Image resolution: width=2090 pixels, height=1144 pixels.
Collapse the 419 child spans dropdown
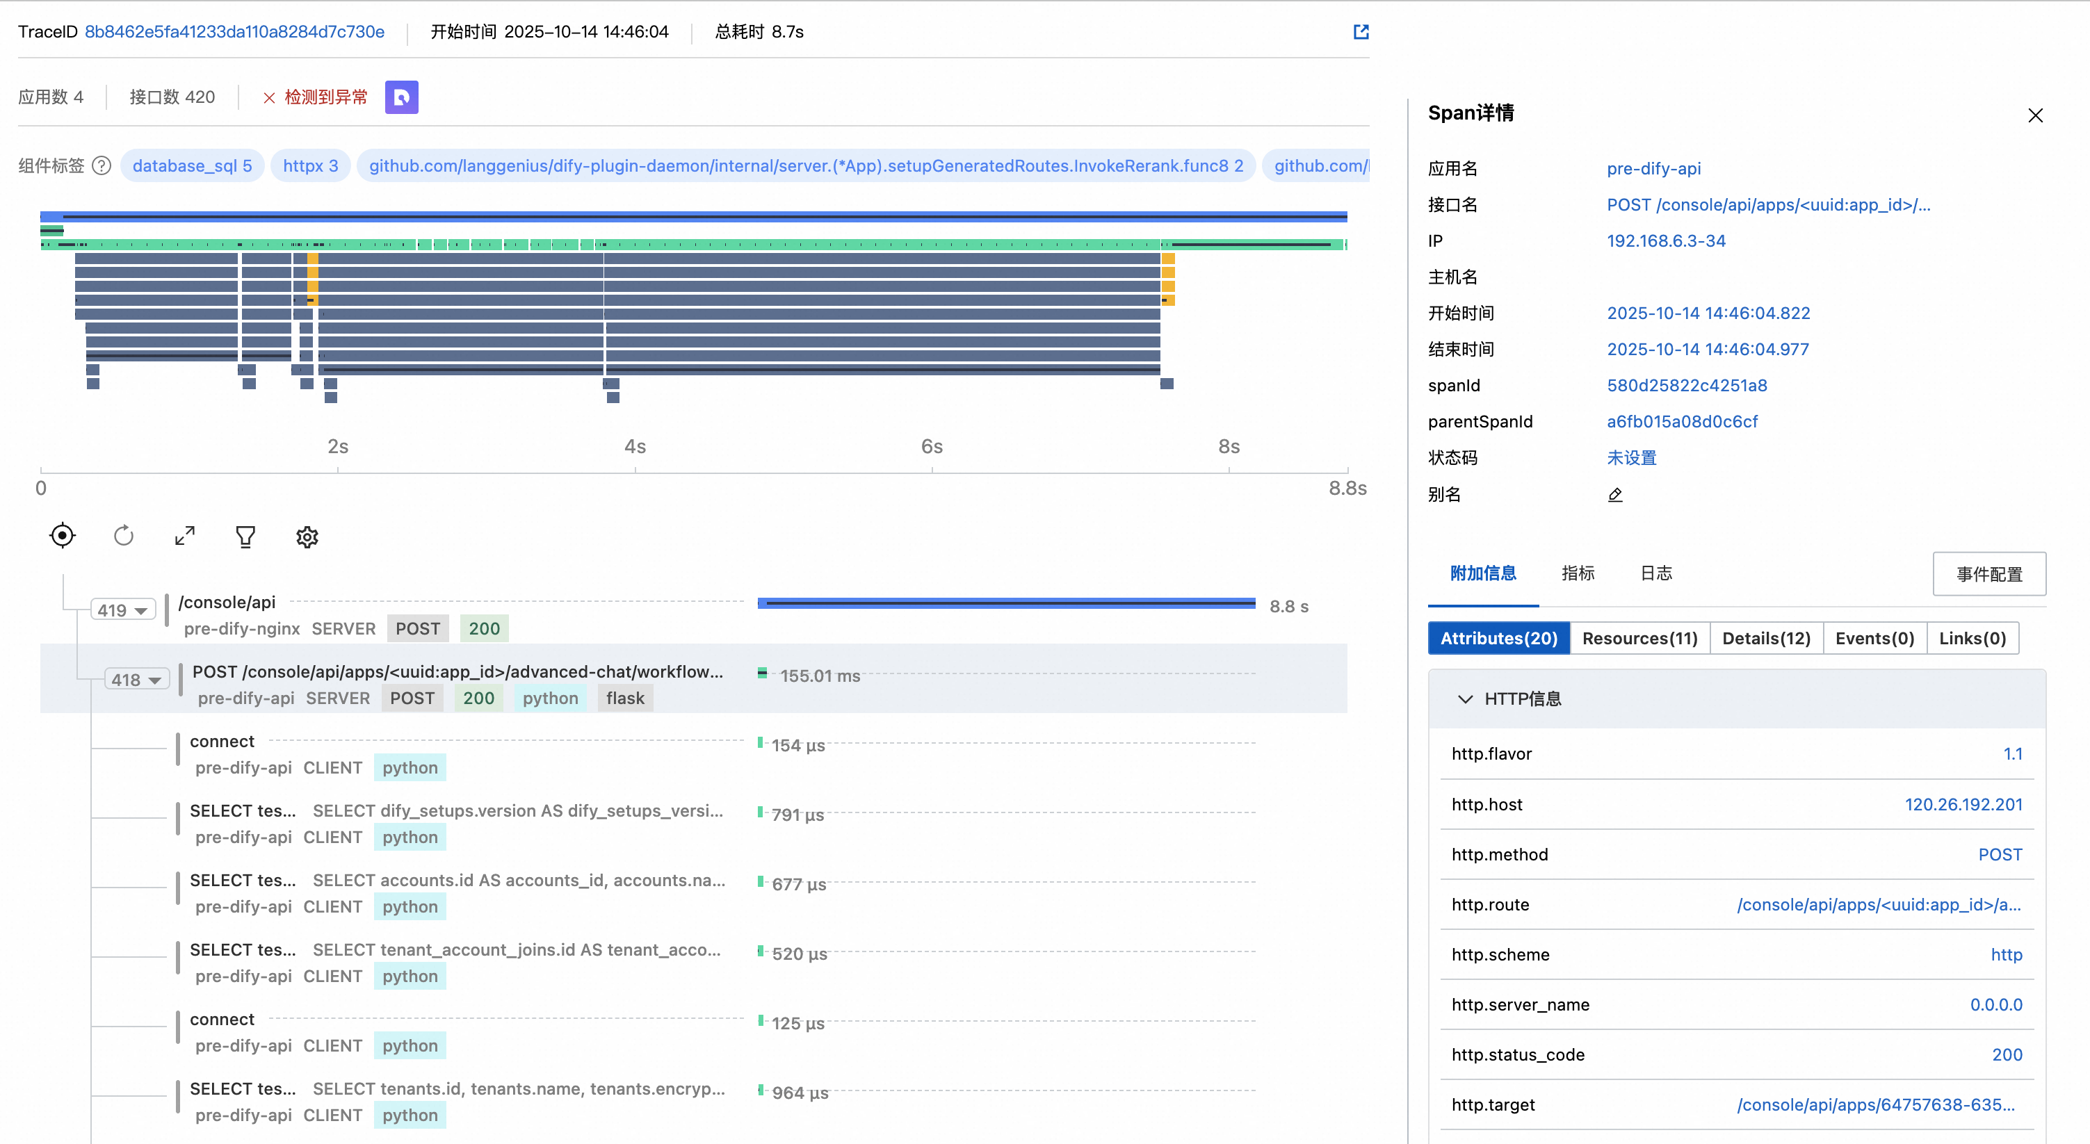tap(122, 610)
